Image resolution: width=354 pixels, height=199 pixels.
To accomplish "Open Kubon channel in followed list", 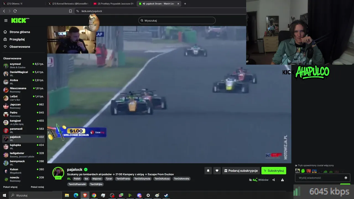I will pyautogui.click(x=24, y=171).
